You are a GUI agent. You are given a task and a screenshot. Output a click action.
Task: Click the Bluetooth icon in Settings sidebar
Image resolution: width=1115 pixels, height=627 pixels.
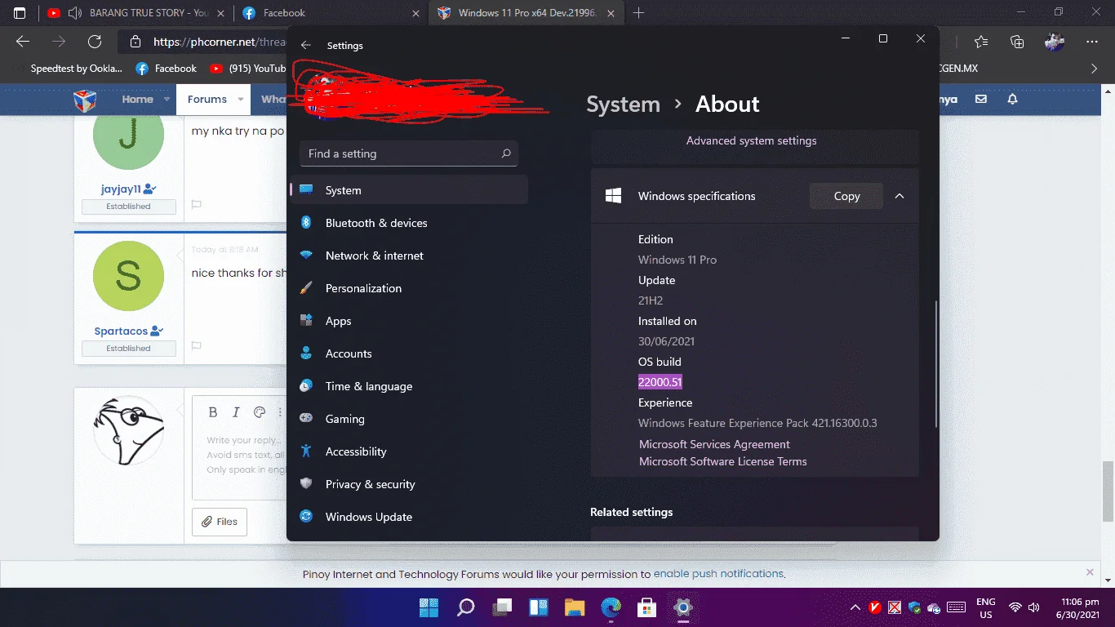(x=306, y=223)
